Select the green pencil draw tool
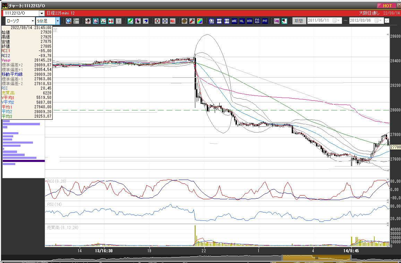The height and width of the screenshot is (263, 401). point(130,21)
